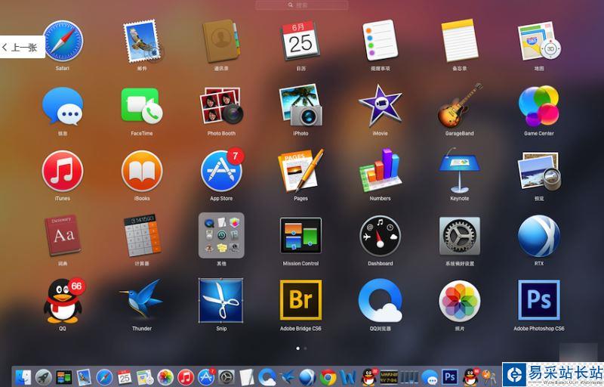
Task: Open the yellow Notes app
Action: (x=460, y=41)
